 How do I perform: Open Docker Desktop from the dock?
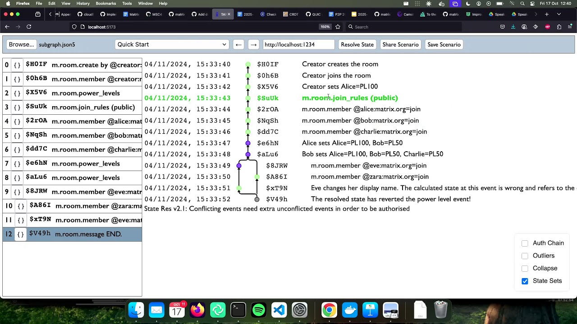[350, 310]
